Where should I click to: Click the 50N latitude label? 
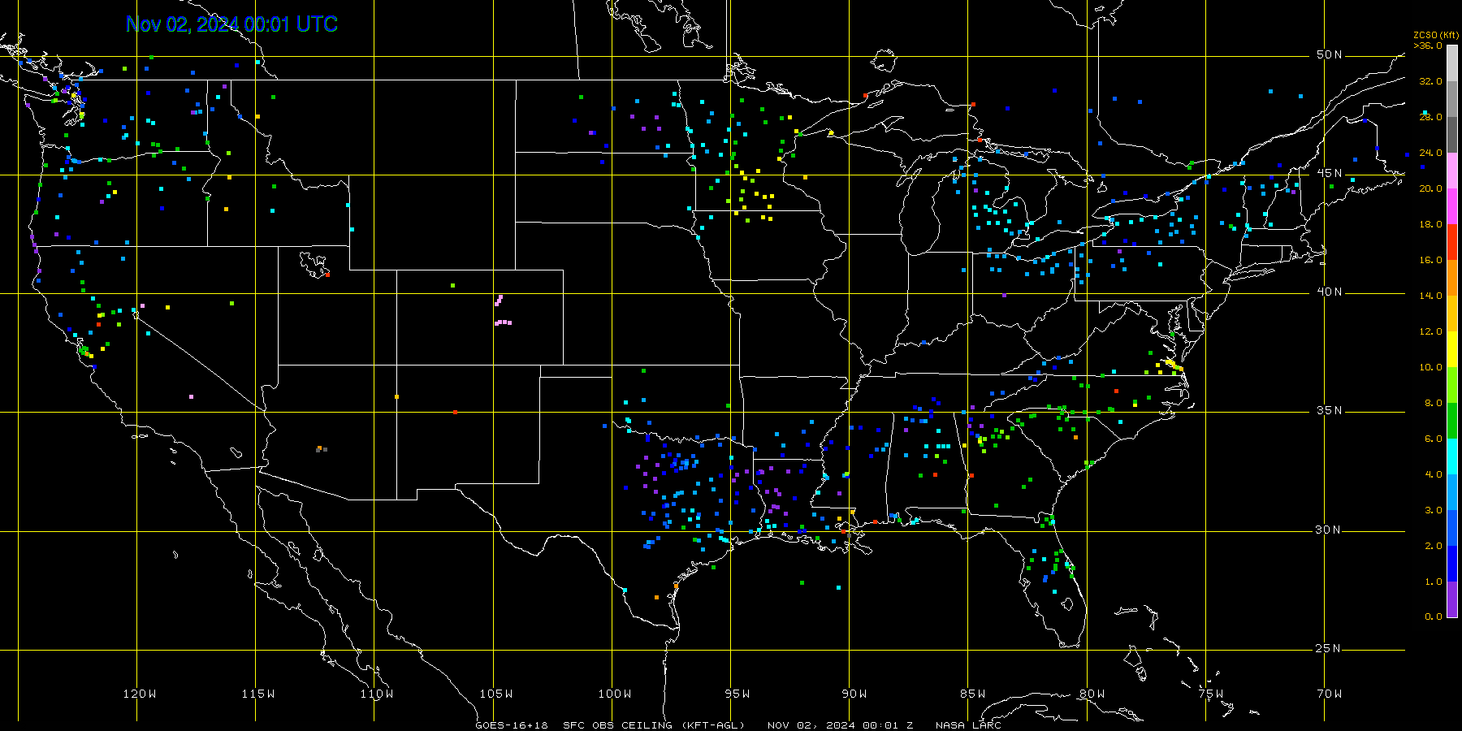pos(1330,54)
